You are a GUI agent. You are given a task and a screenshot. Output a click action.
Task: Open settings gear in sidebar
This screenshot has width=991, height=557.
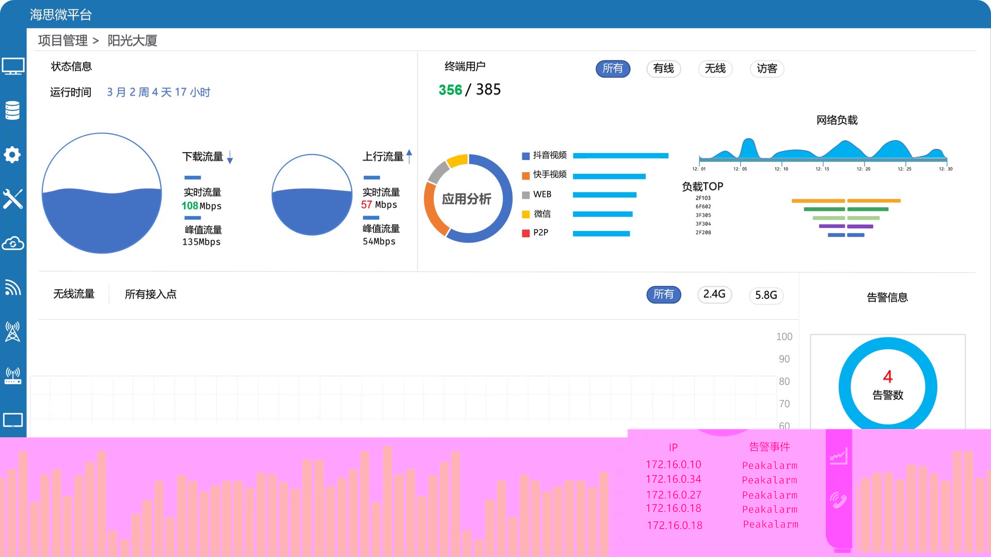12,154
